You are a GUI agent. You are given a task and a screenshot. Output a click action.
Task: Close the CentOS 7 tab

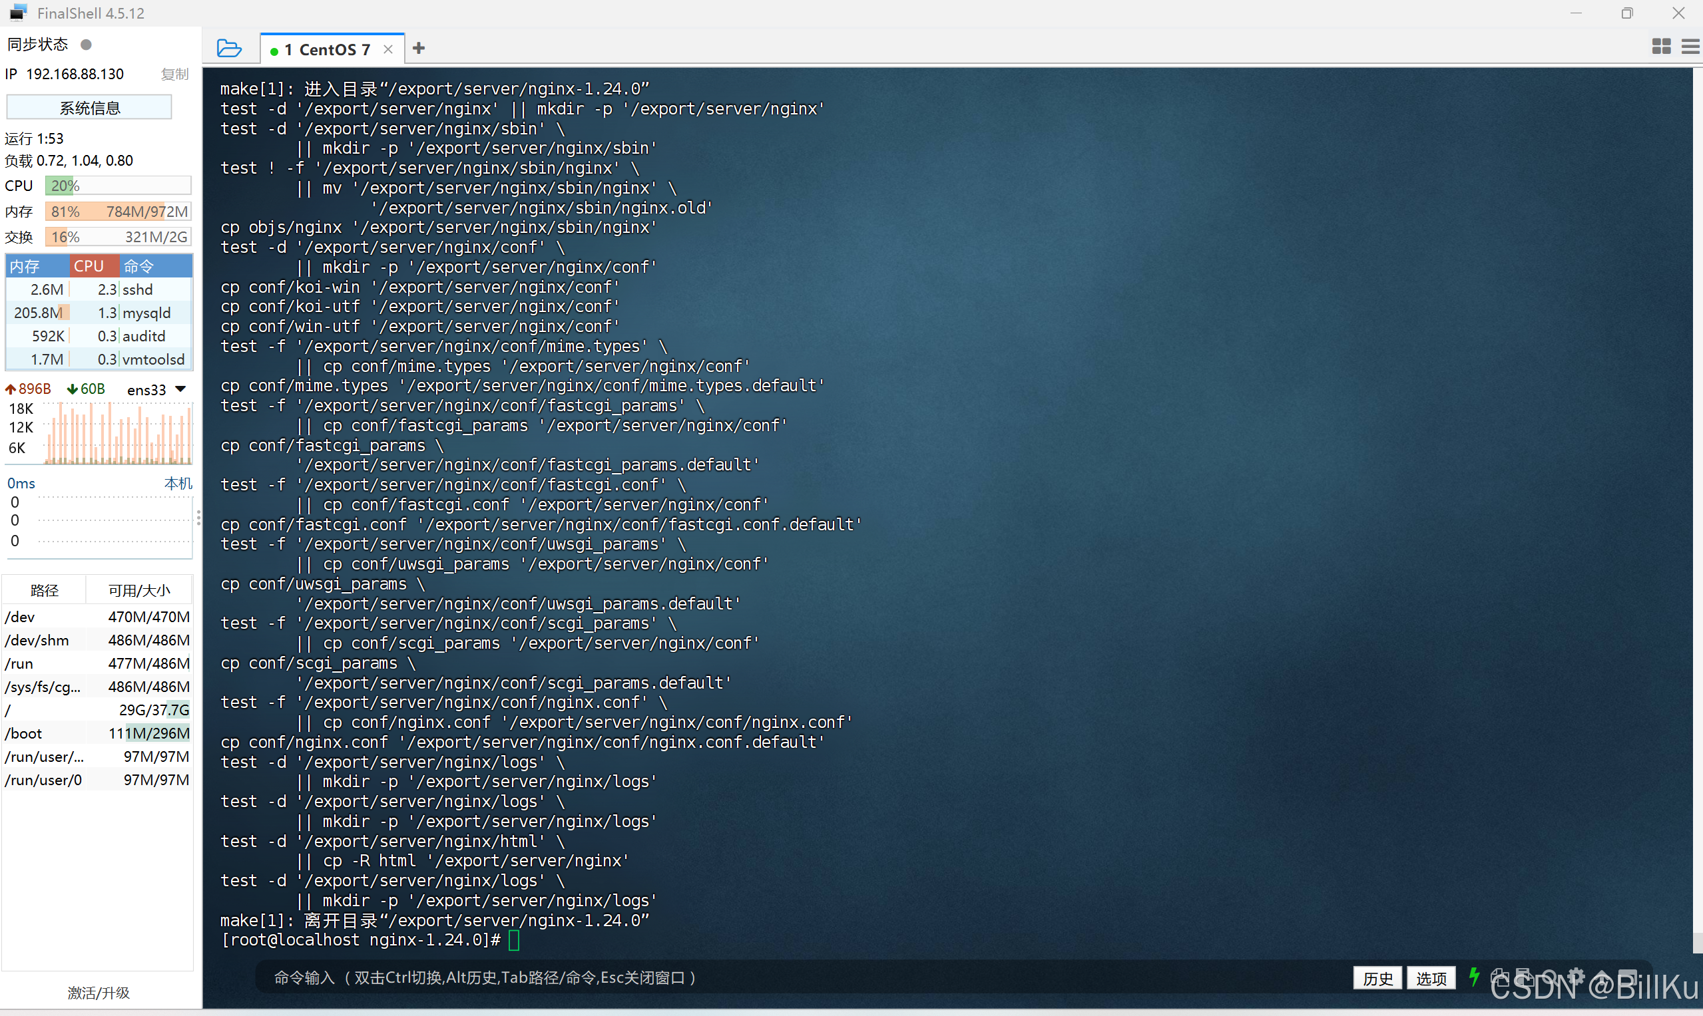[388, 49]
